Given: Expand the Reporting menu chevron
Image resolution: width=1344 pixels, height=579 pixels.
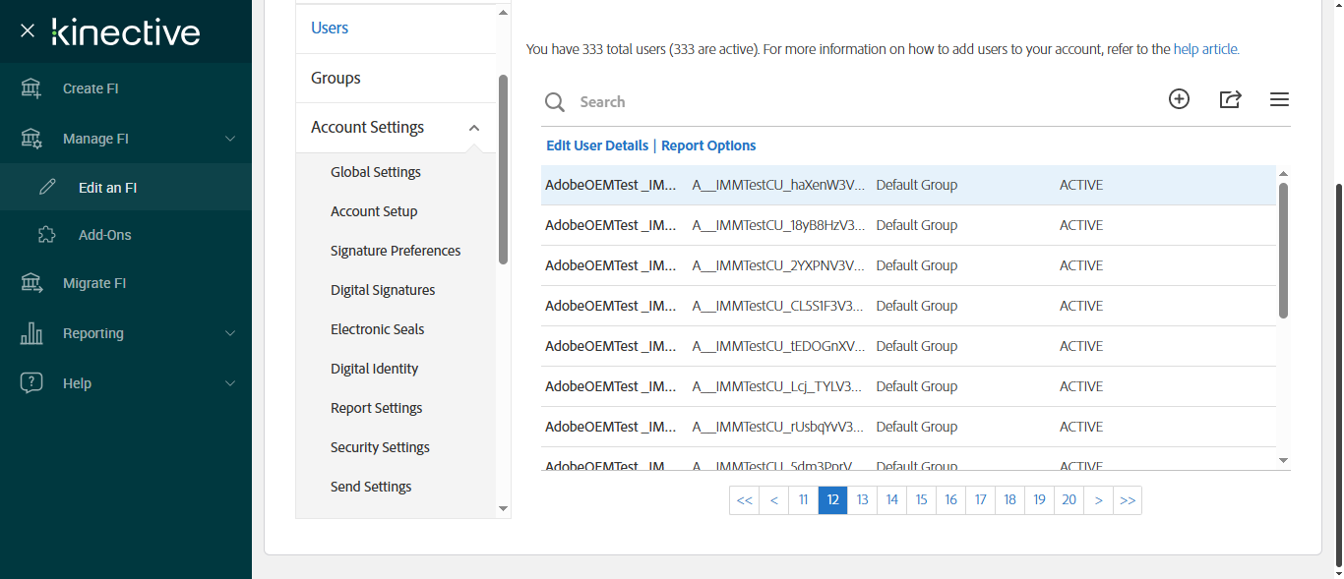Looking at the screenshot, I should tap(230, 333).
